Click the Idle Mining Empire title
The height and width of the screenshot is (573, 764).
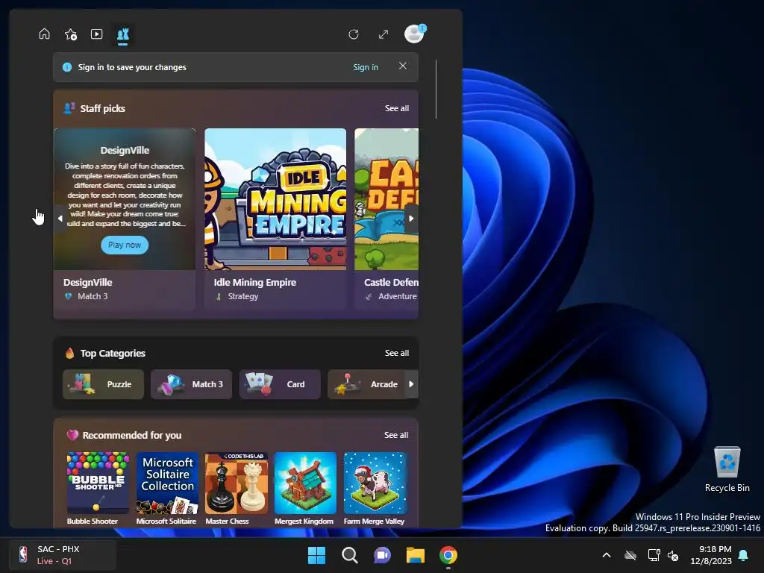point(255,282)
